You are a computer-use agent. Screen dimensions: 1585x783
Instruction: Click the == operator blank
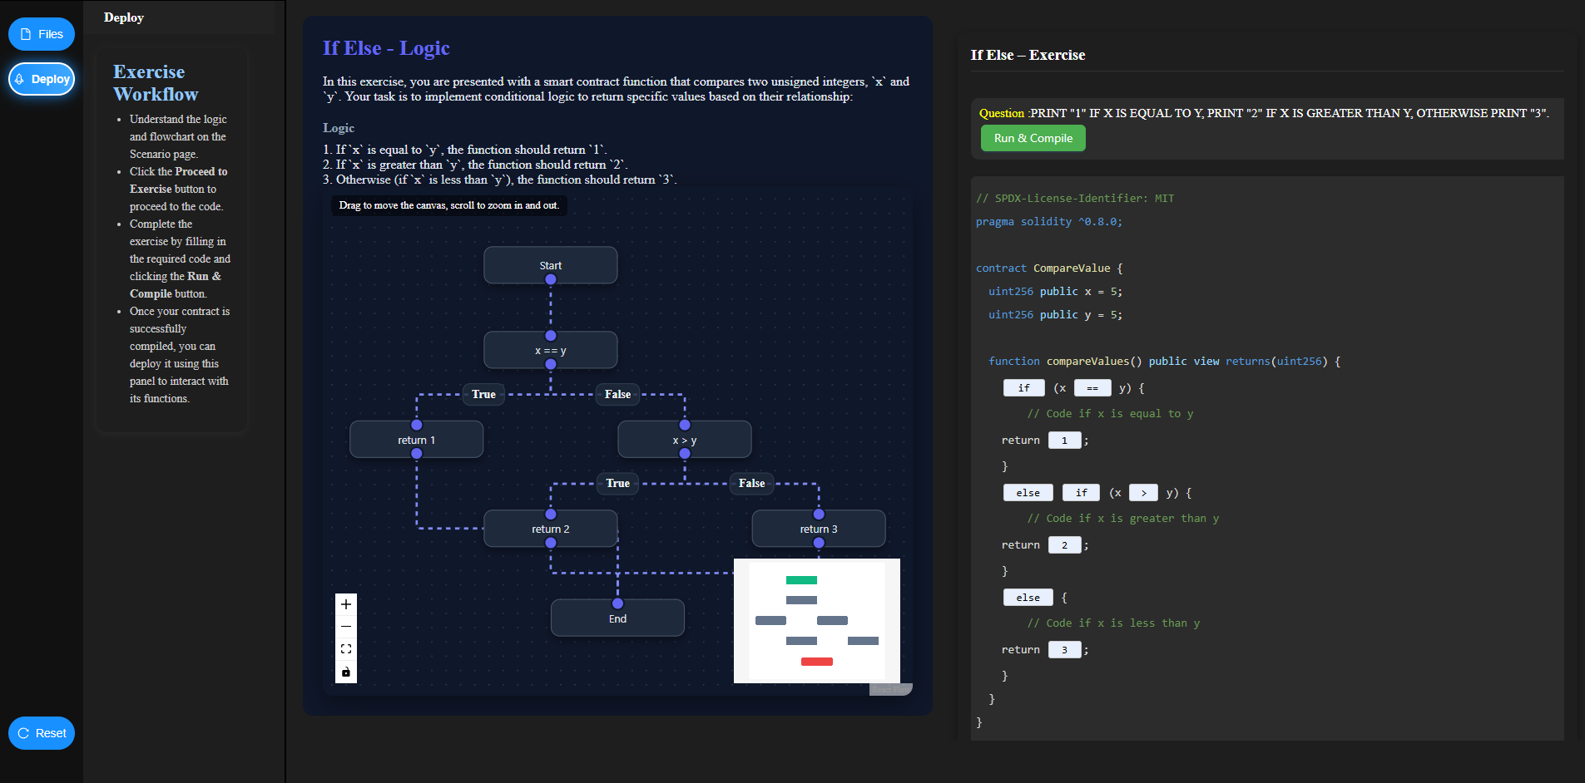coord(1092,387)
